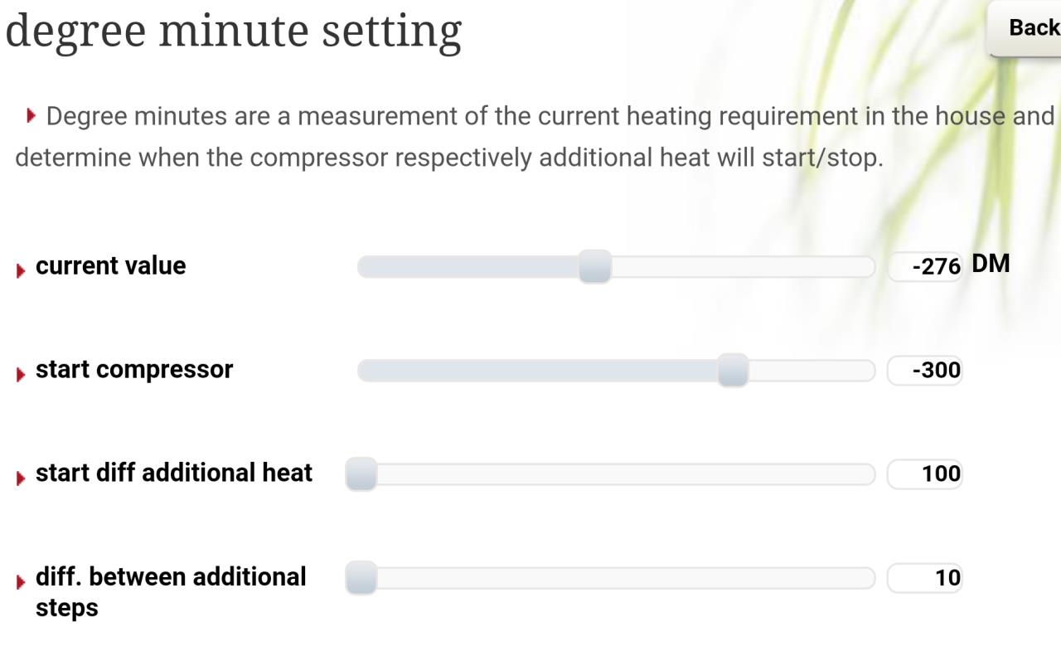Click the start compressor field showing -300
The image size is (1061, 646).
tap(925, 371)
